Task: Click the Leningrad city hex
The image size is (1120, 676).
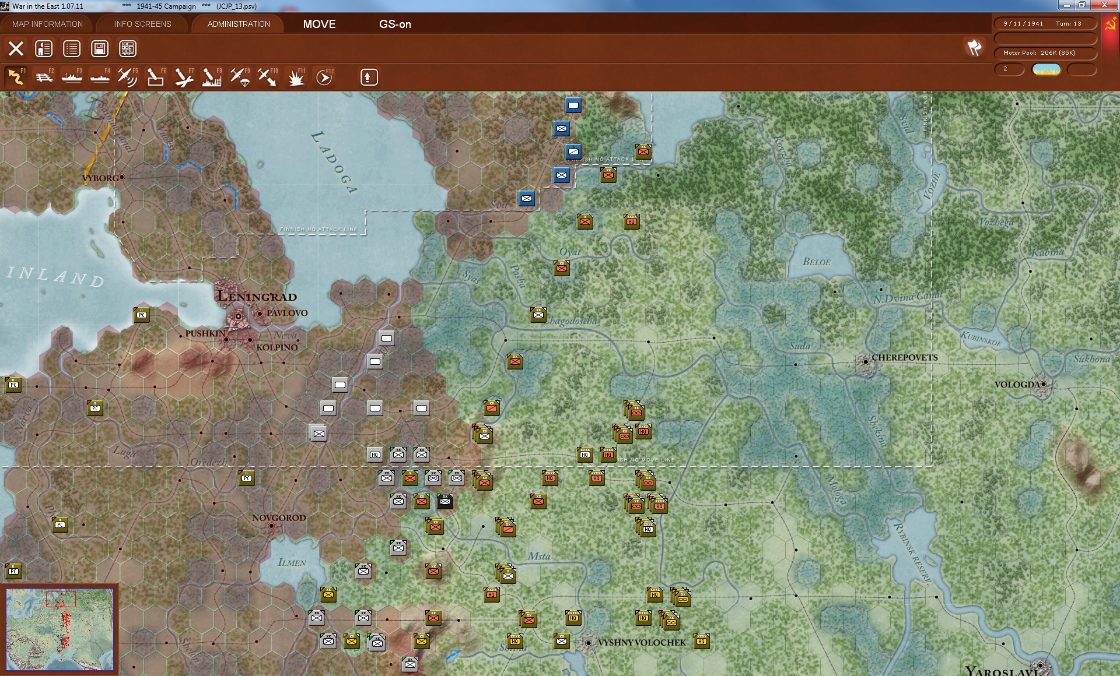Action: pyautogui.click(x=238, y=316)
